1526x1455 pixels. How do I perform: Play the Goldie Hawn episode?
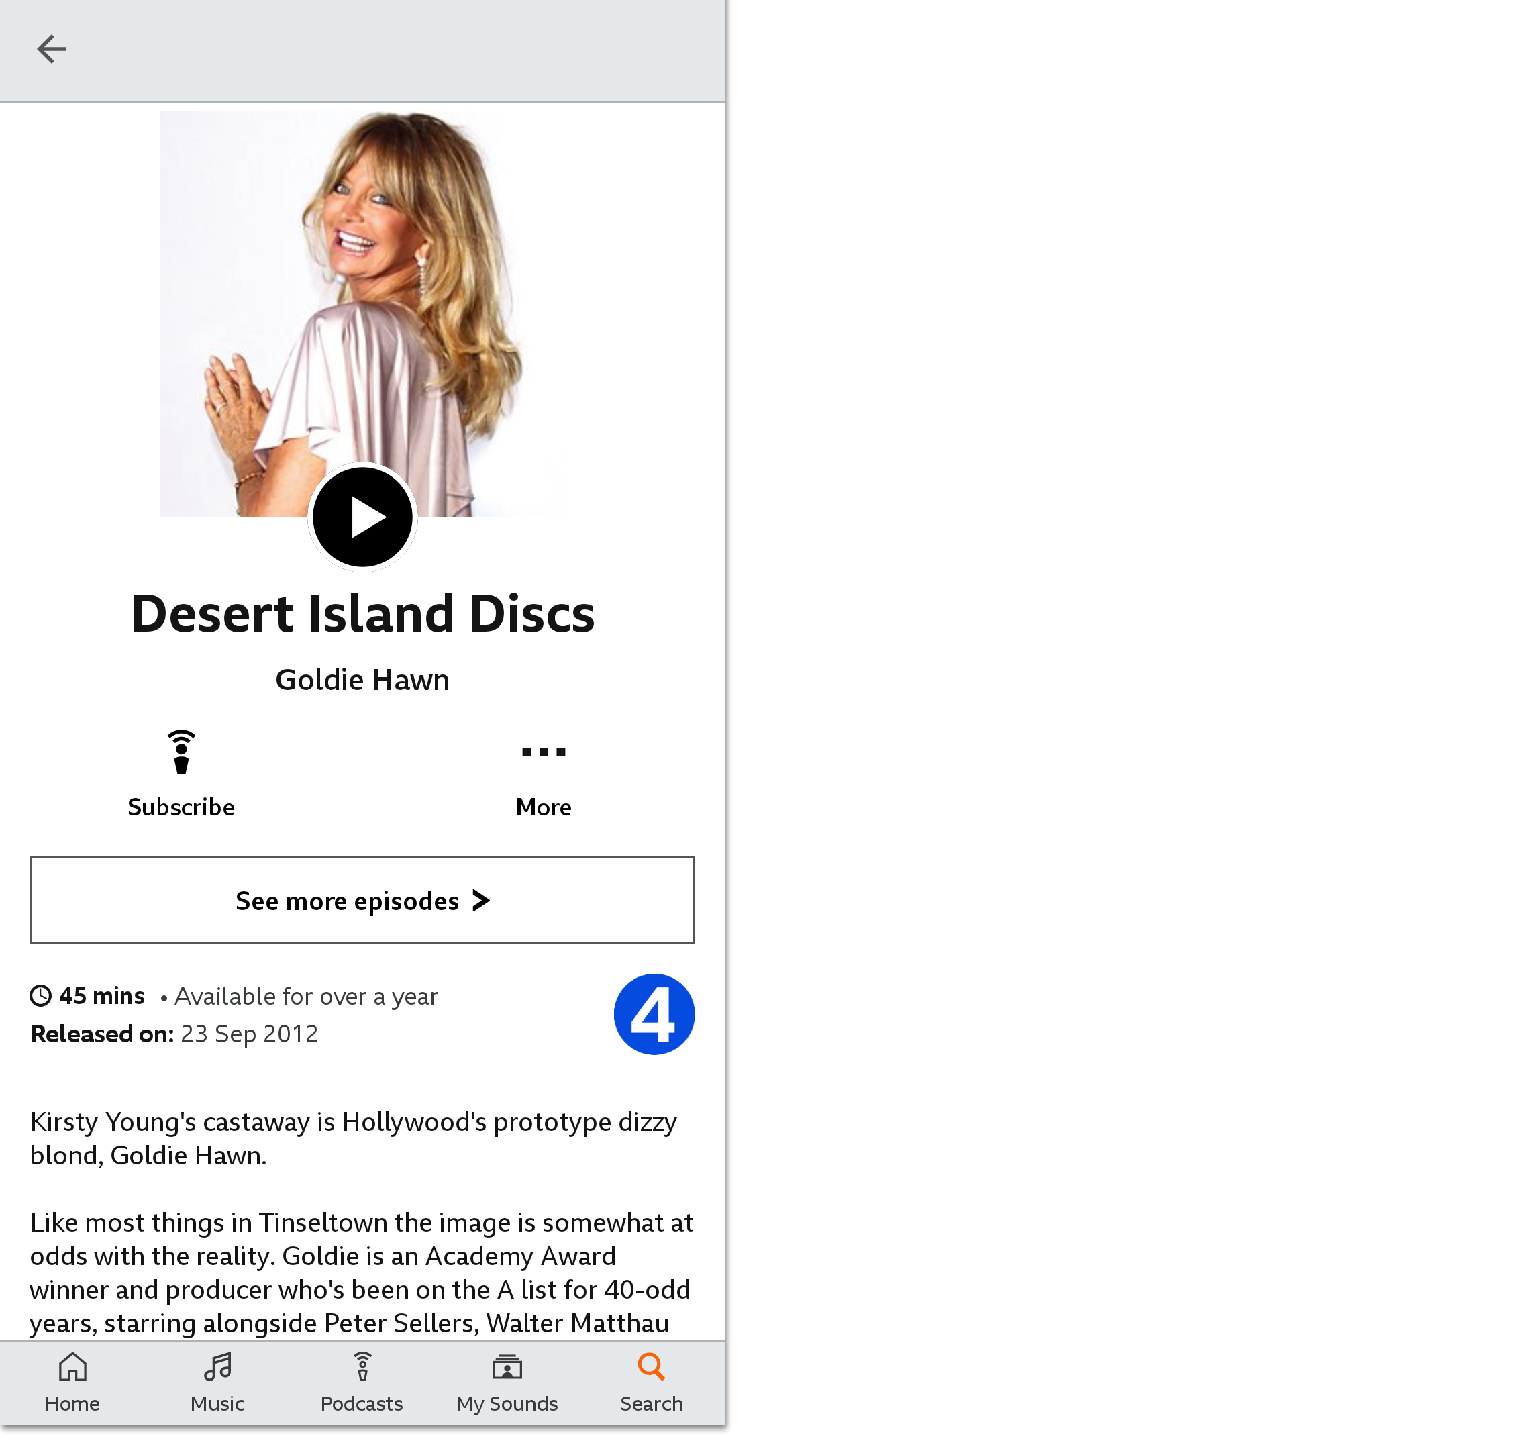pos(363,516)
